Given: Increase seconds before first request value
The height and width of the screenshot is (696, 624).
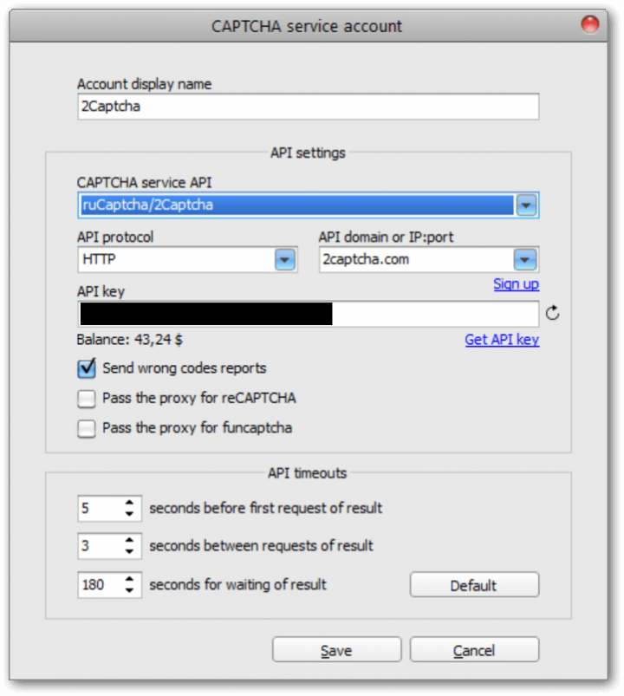Looking at the screenshot, I should (129, 503).
